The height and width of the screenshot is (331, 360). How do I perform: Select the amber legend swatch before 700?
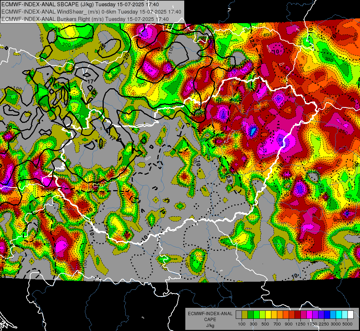click(274, 314)
